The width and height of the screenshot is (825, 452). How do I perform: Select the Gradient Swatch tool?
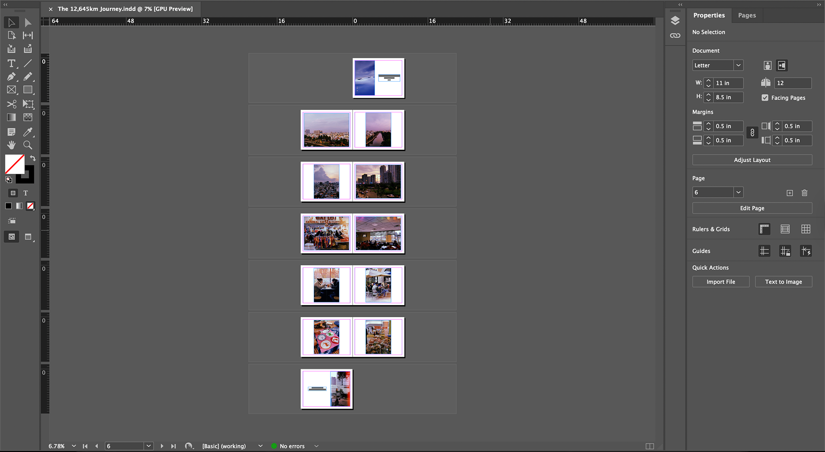(x=11, y=117)
